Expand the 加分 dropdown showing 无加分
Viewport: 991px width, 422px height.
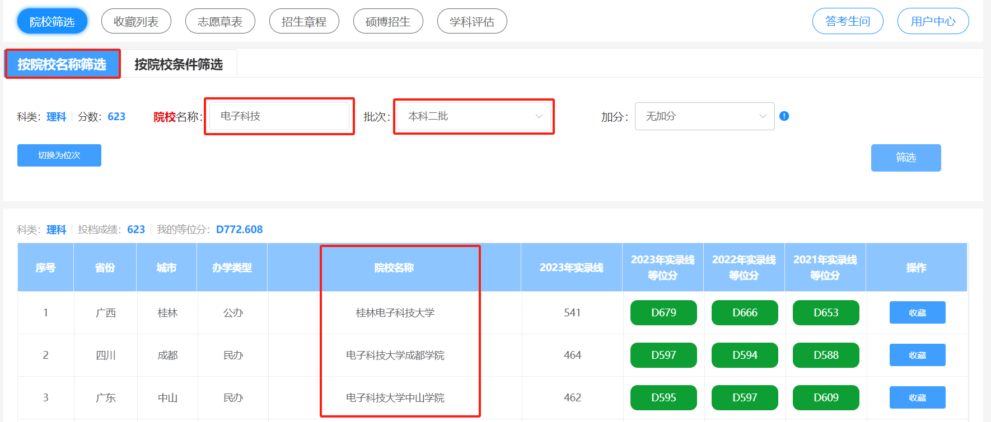pos(704,116)
